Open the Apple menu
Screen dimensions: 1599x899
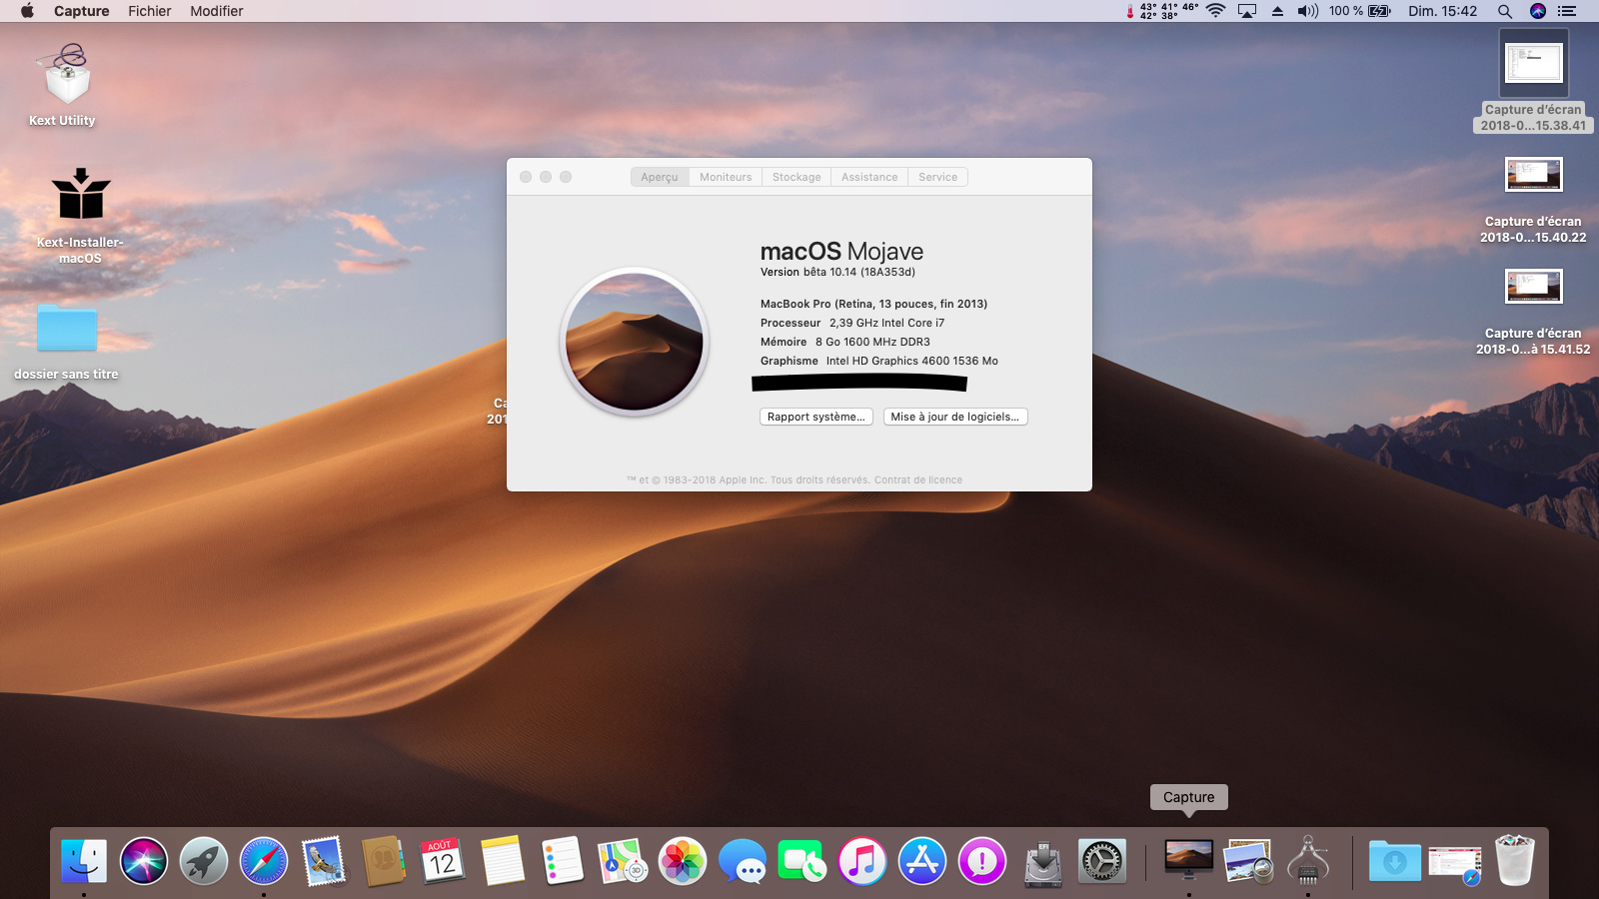(27, 11)
